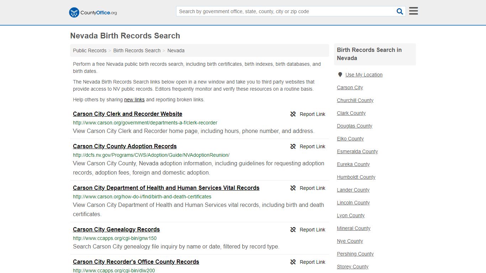Follow the 'new links' hyperlink

coord(134,100)
